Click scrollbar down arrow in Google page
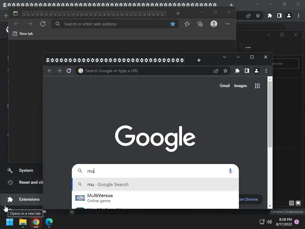Image resolution: width=305 pixels, height=229 pixels. point(270,206)
